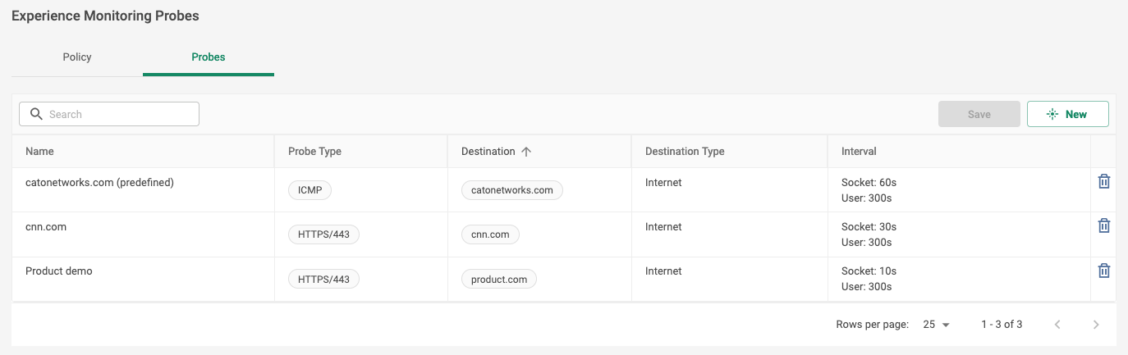The width and height of the screenshot is (1128, 355).
Task: Click the cnn.com destination chip
Action: pyautogui.click(x=490, y=234)
